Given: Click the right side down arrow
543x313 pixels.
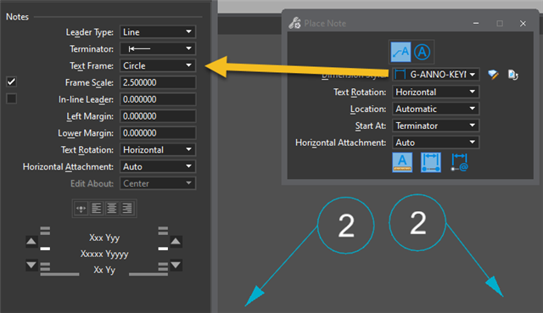Looking at the screenshot, I should (x=176, y=265).
